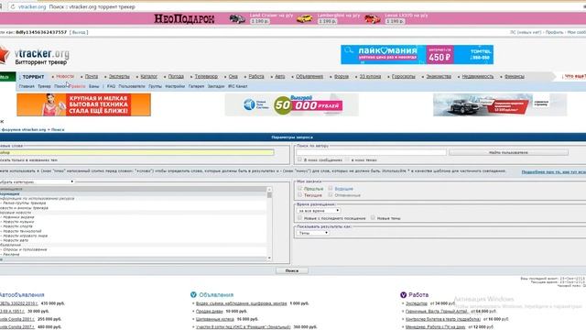Click the 'Подробнее' help link on search syntax
Viewport: 586px width, 330px height.
(553, 172)
